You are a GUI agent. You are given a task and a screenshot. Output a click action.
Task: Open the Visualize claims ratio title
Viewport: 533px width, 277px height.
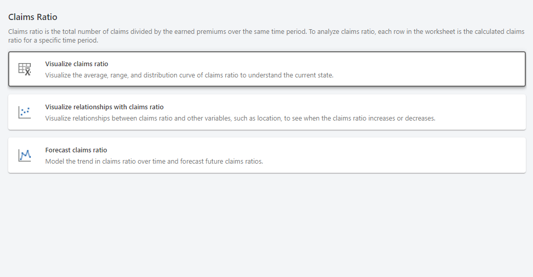click(x=77, y=64)
